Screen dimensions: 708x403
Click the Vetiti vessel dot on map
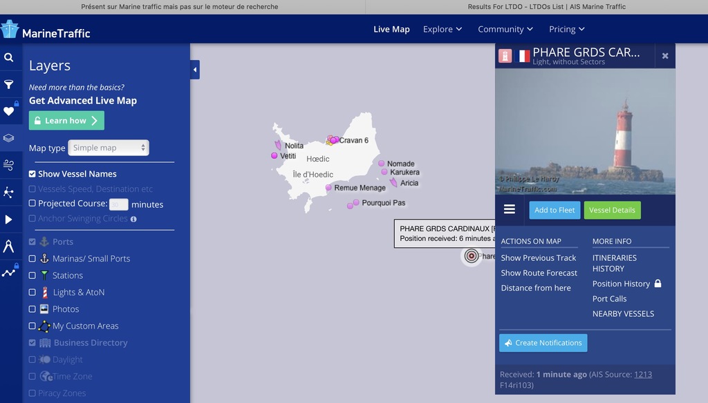274,155
